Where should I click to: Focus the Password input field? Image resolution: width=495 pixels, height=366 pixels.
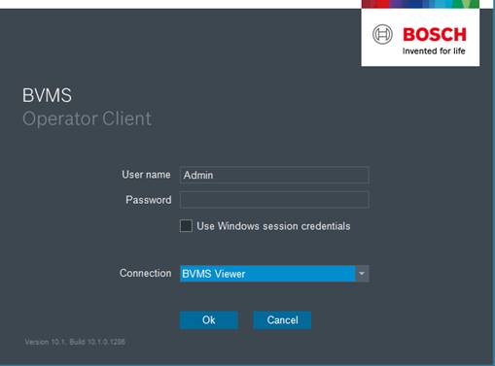pos(274,200)
